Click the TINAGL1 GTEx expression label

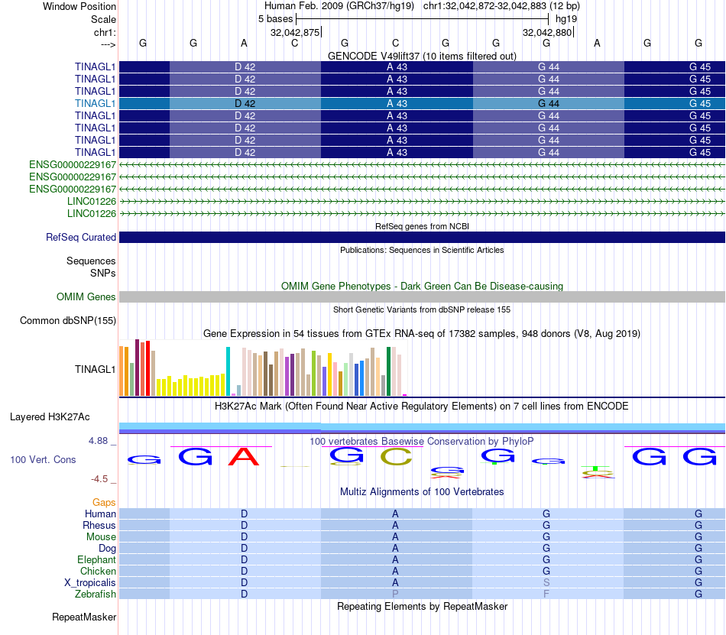95,369
